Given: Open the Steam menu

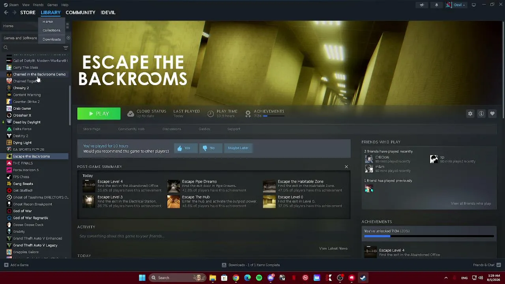Looking at the screenshot, I should pos(11,5).
